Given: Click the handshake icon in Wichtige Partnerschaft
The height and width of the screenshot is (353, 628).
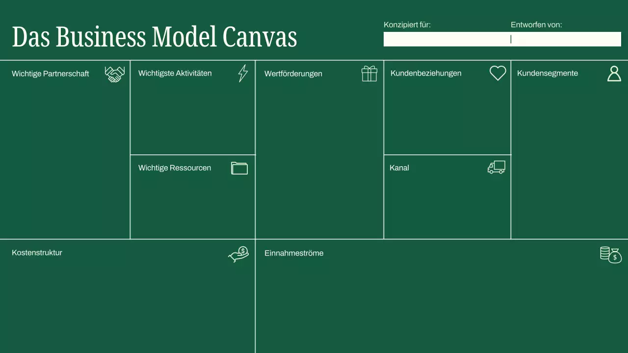Looking at the screenshot, I should coord(114,75).
